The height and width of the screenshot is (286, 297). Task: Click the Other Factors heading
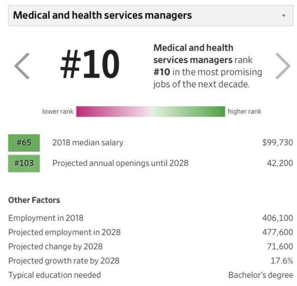[34, 200]
